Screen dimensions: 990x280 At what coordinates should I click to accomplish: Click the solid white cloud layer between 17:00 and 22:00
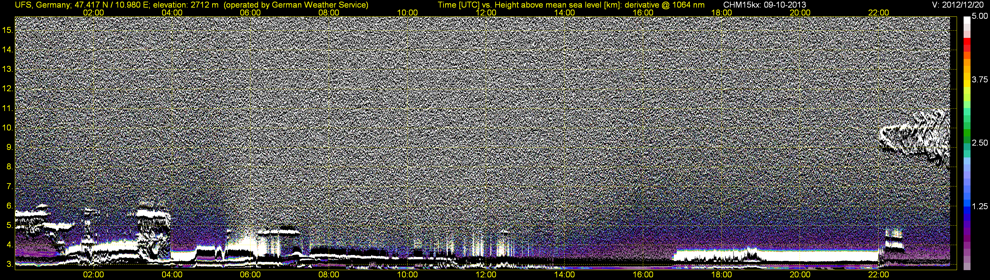pos(776,255)
